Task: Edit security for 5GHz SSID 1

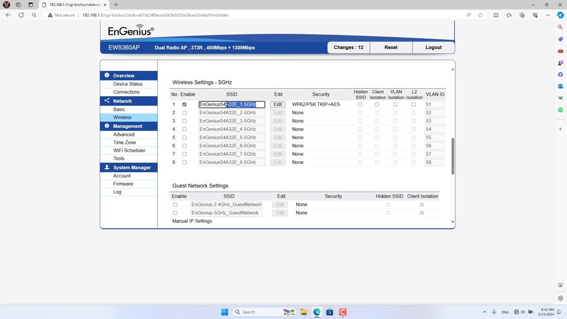Action: coord(278,105)
